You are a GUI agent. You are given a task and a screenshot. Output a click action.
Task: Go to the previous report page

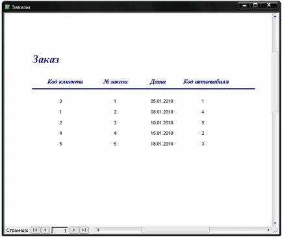tap(45, 230)
